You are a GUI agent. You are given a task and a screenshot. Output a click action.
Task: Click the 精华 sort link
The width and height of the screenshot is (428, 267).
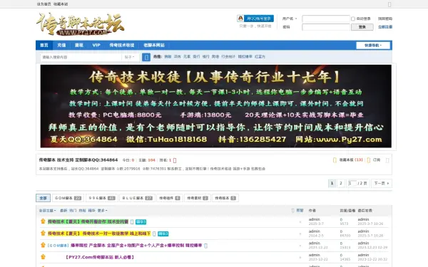91,210
